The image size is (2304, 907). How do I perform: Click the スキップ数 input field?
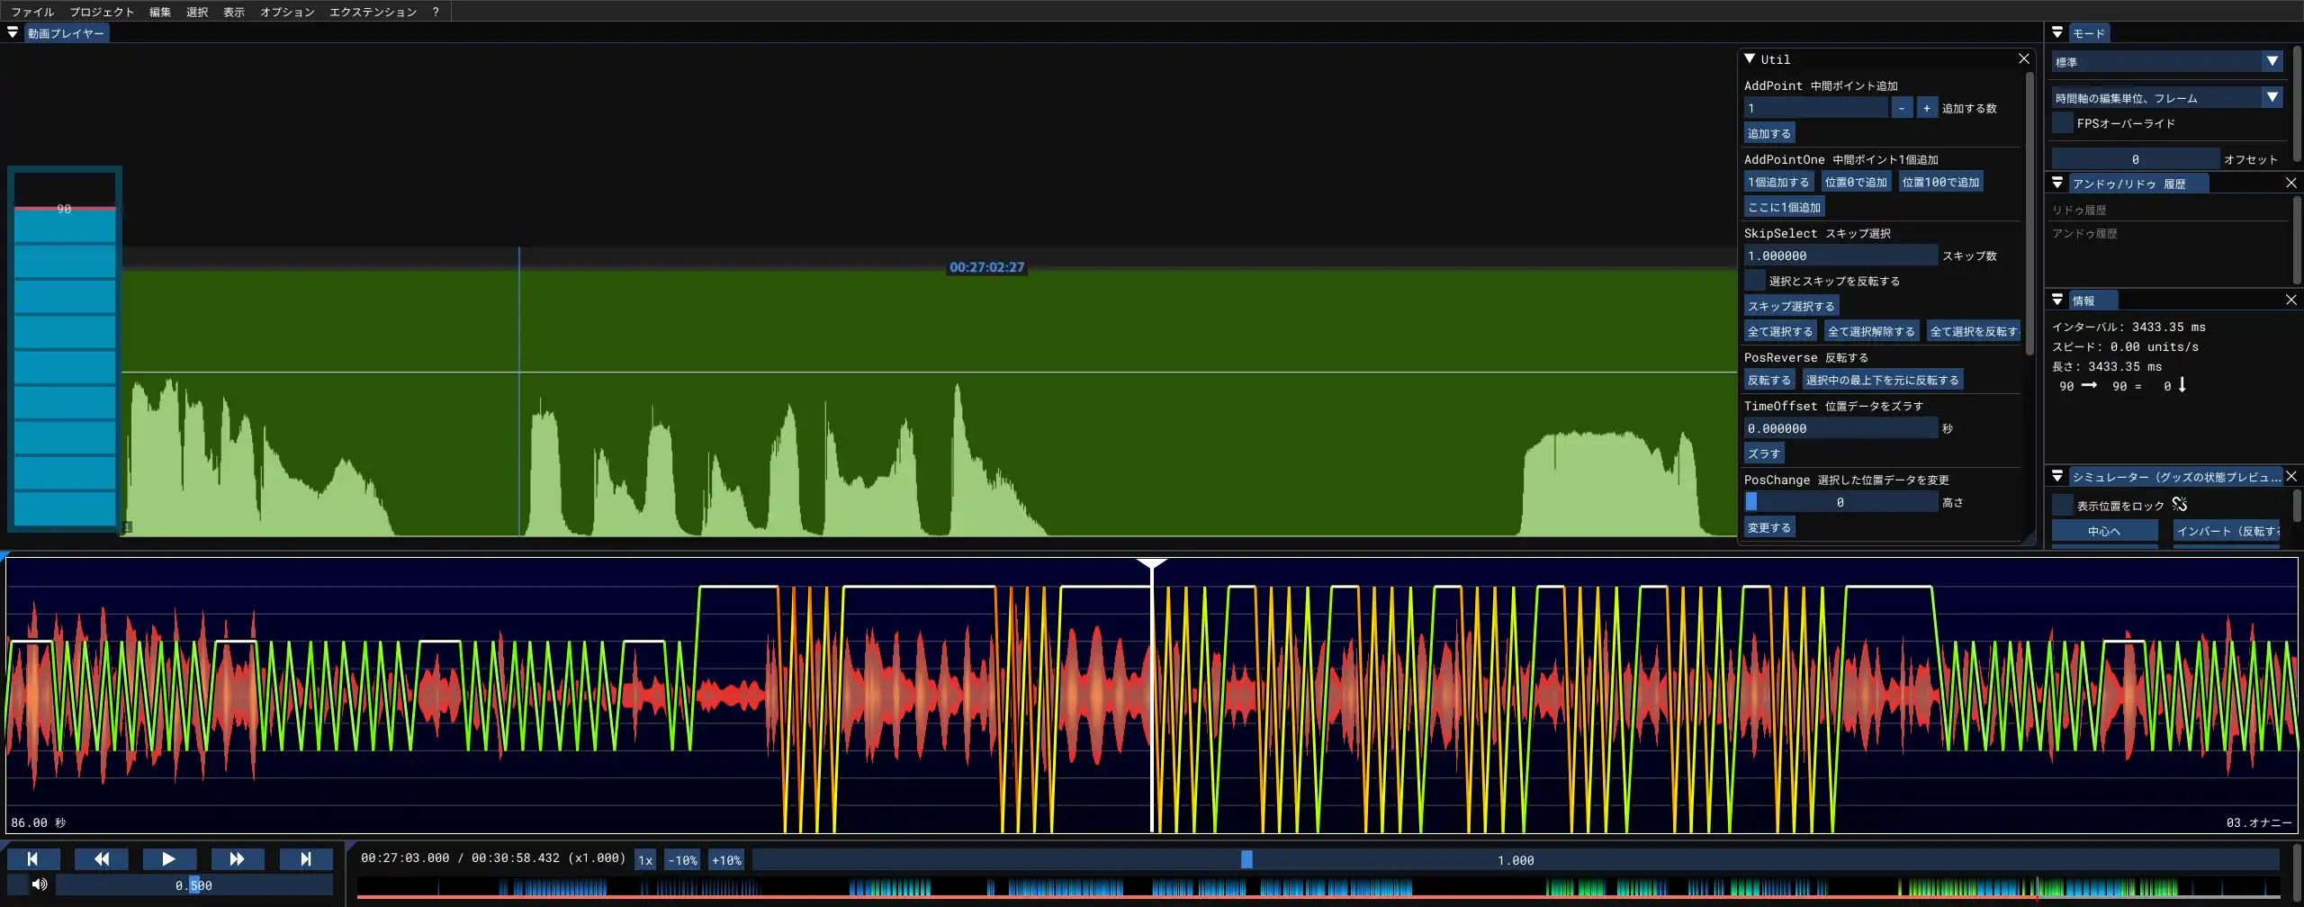[1840, 256]
